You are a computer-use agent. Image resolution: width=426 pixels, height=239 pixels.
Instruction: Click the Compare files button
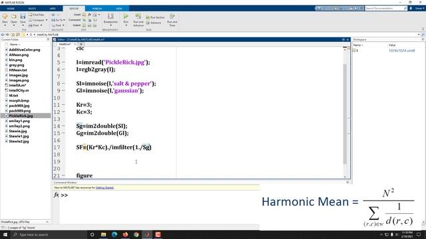click(38, 20)
